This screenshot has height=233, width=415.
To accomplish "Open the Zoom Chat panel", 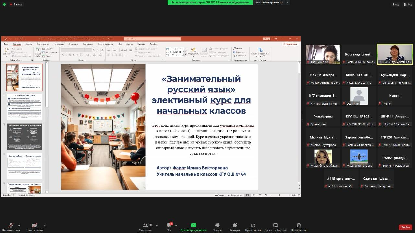I will 169,227.
